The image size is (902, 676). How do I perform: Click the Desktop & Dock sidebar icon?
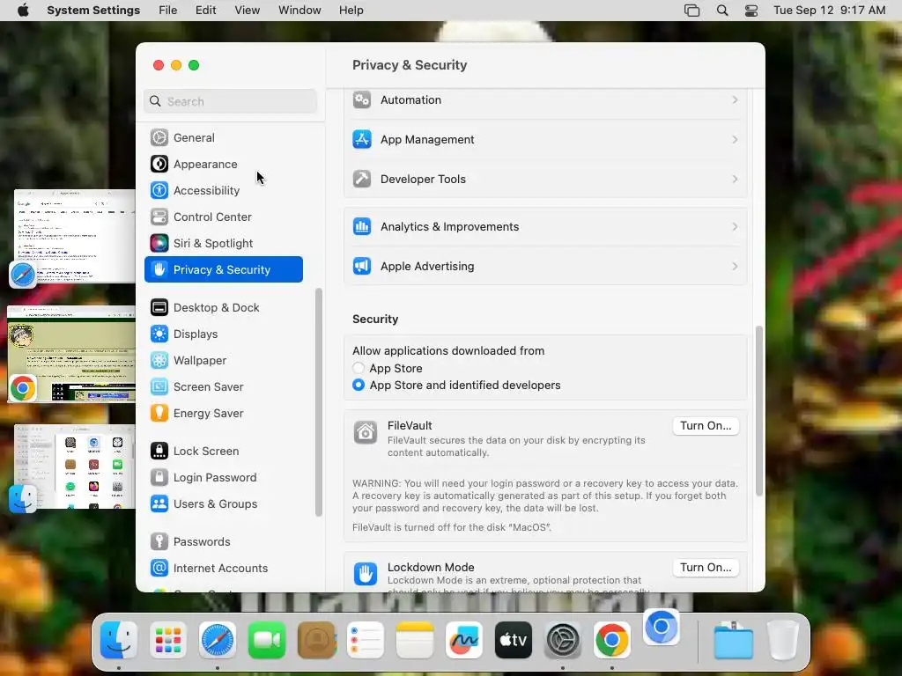tap(159, 307)
